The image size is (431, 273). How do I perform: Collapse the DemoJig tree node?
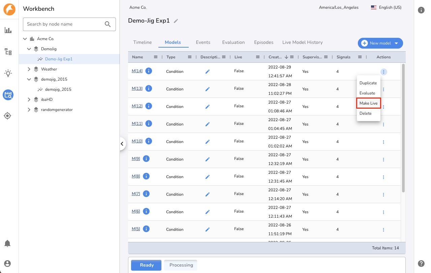[x=29, y=49]
